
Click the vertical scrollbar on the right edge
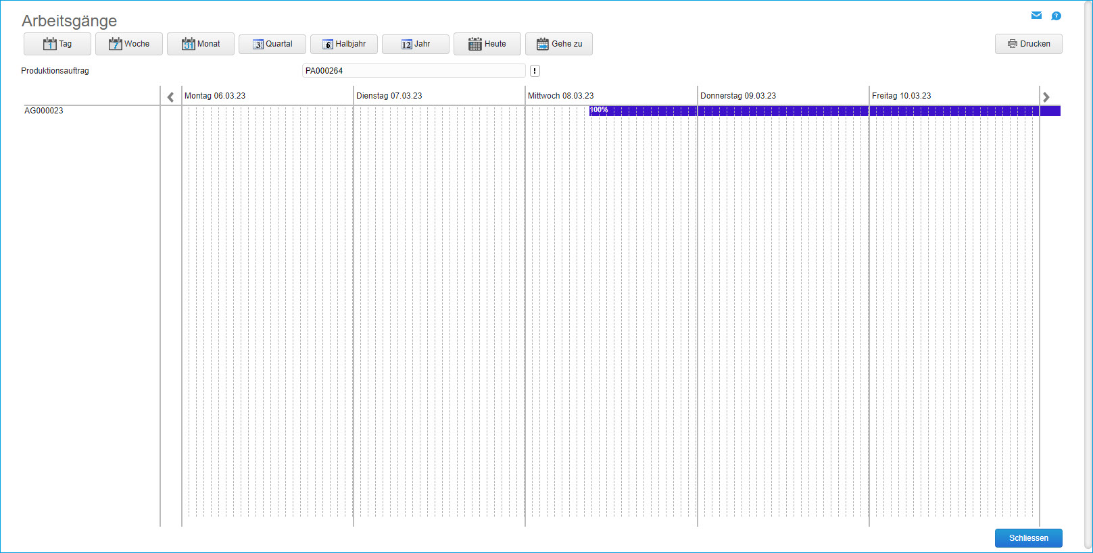(x=1088, y=276)
